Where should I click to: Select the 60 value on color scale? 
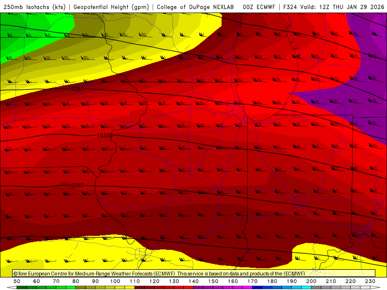click(37, 281)
